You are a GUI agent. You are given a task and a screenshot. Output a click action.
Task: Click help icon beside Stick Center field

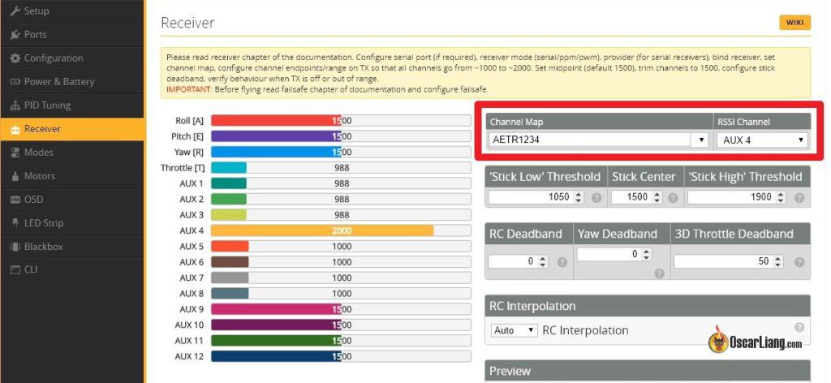point(673,198)
